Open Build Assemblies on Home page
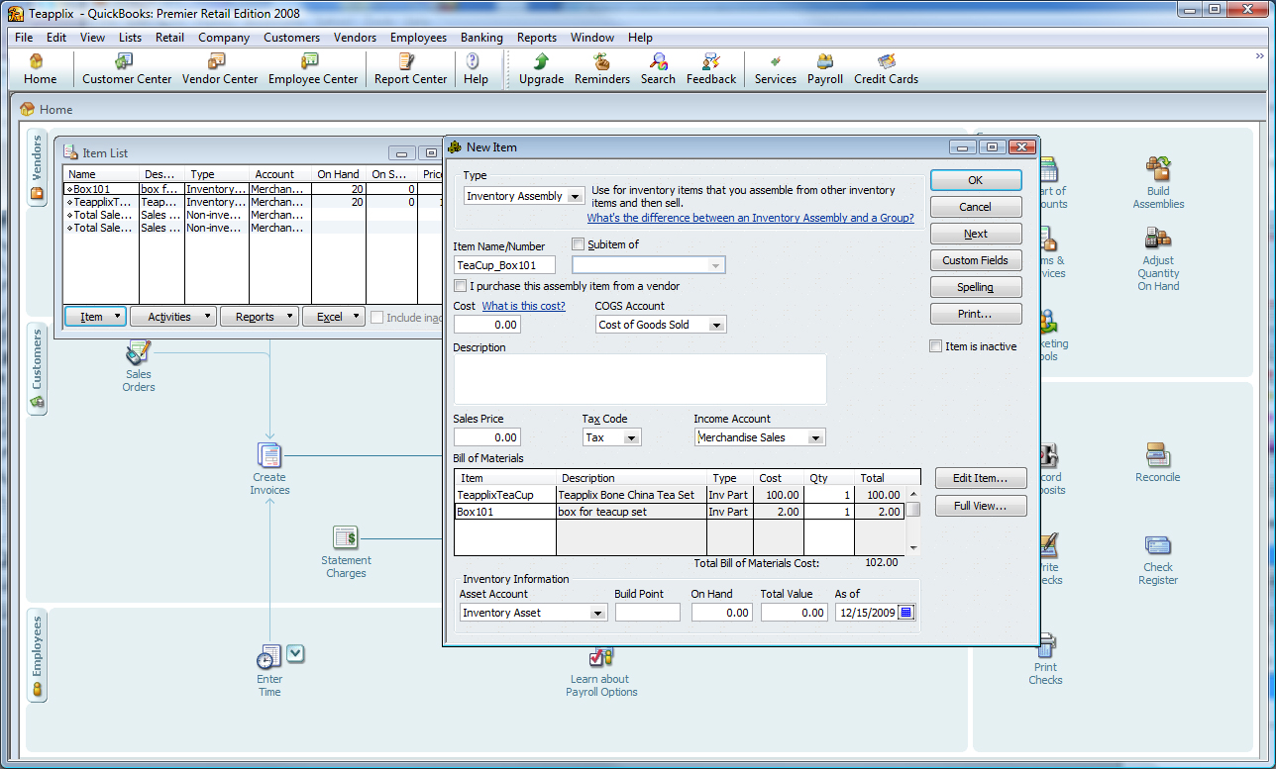 click(x=1158, y=183)
